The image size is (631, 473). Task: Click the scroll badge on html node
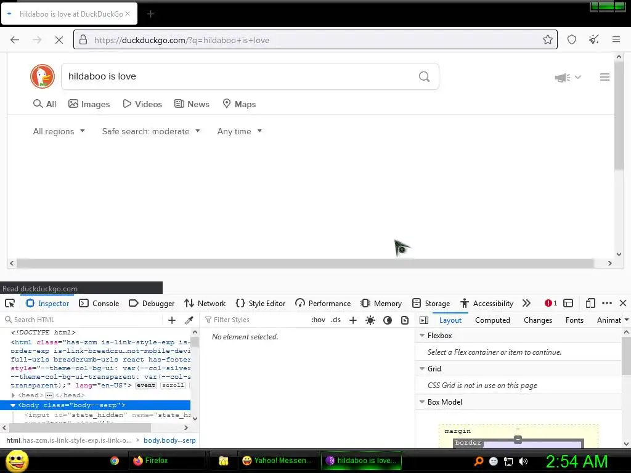tap(173, 386)
